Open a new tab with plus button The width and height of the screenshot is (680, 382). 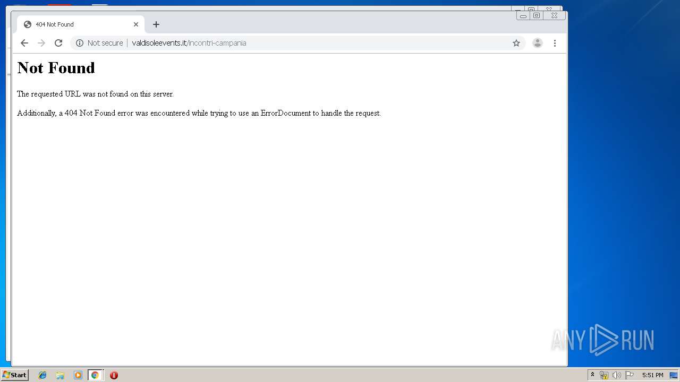click(156, 24)
